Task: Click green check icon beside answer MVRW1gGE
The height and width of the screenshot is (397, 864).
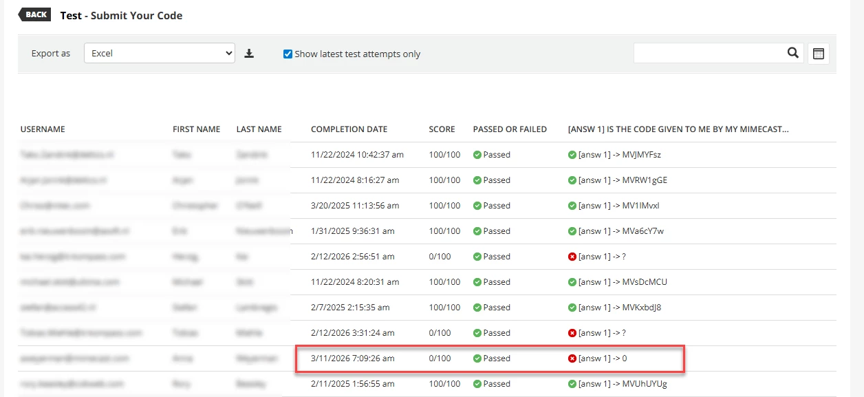Action: coord(572,180)
